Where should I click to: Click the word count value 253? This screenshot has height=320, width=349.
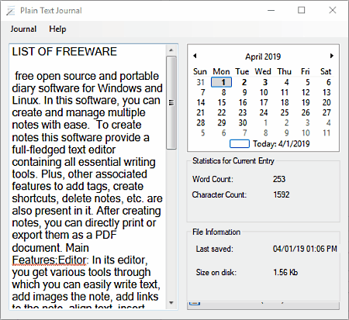pos(279,179)
